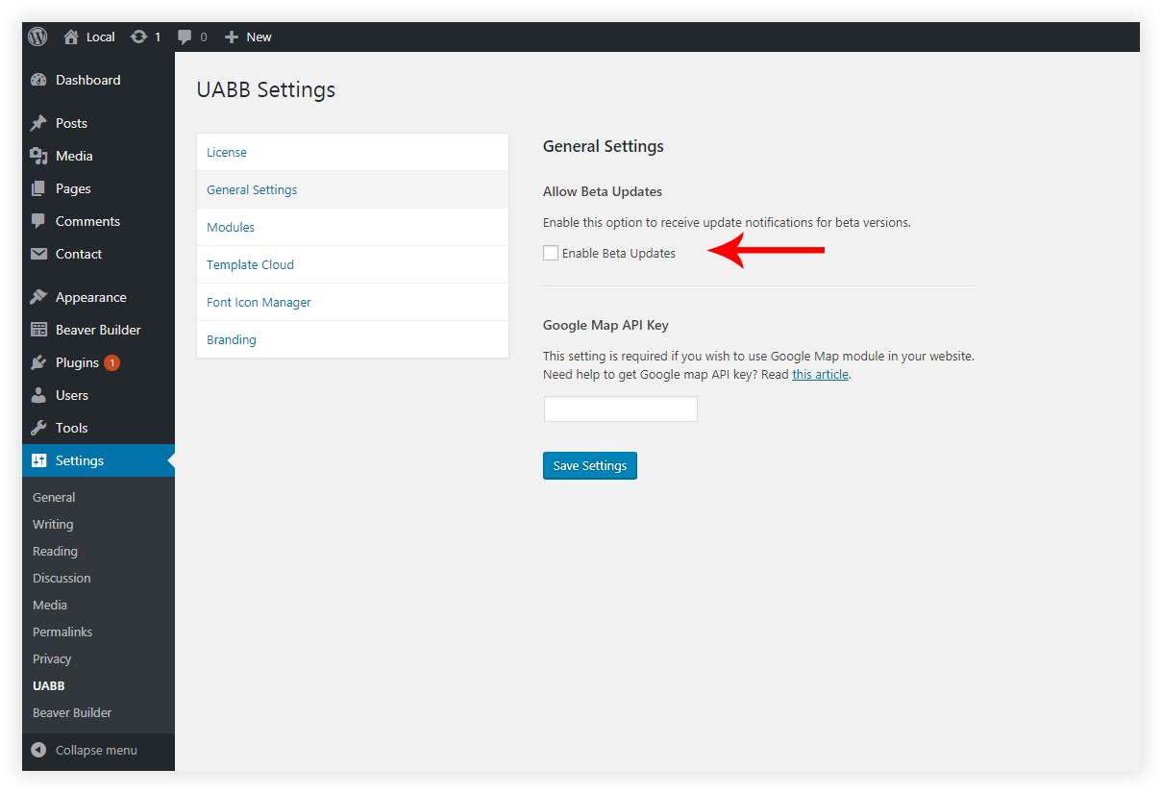Open the 'this article' help link
This screenshot has width=1162, height=793.
click(x=820, y=374)
